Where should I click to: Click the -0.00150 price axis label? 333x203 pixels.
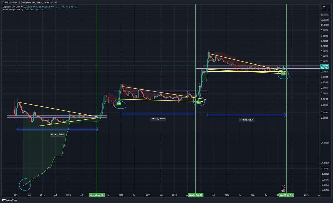coord(324,185)
